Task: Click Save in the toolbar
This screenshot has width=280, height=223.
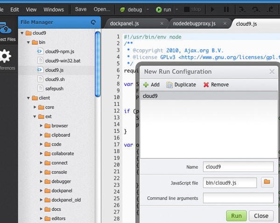Action: click(x=81, y=9)
